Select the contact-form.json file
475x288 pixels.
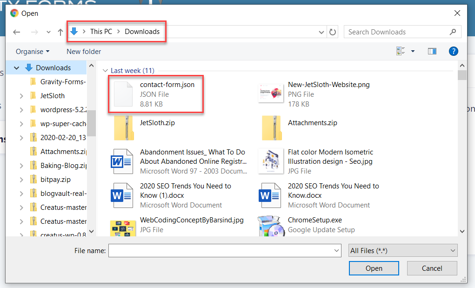tap(156, 94)
